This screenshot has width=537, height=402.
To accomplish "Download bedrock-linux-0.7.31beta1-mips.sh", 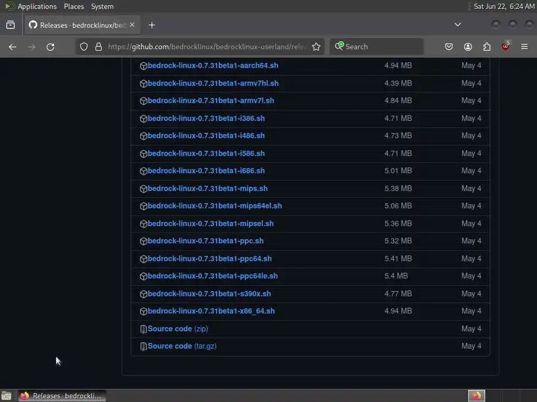I will tap(208, 188).
